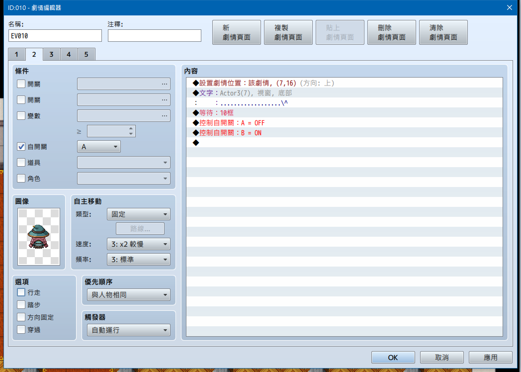The image size is (521, 372).
Task: Click the 複製劇情頁面 button
Action: (x=288, y=32)
